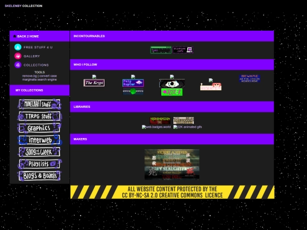Click the MY COLLECTIONS sidebar header
307x230 pixels.
(40, 90)
